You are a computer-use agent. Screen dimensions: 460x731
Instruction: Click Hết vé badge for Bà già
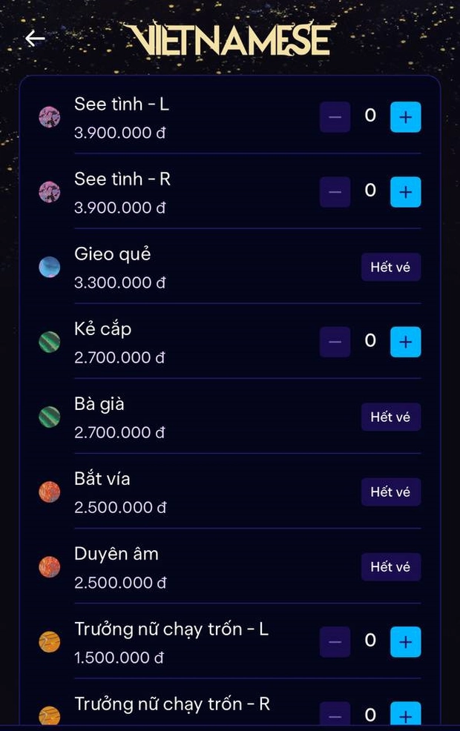click(x=391, y=417)
